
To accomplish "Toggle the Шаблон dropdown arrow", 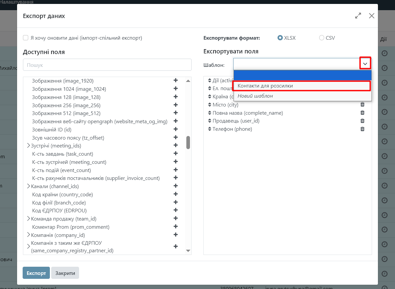I will coord(365,64).
